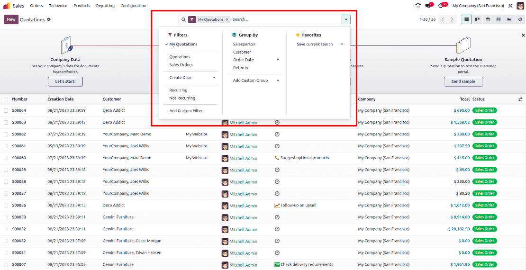Screen dimensions: 526x270
Task: Expand the Order Date group options
Action: 278,60
